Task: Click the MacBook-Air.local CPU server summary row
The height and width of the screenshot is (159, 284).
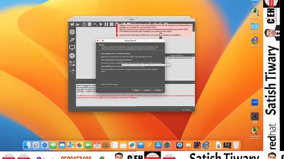Action: coord(180,58)
